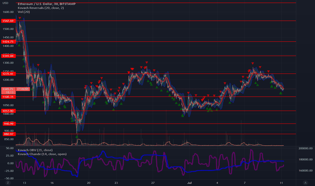Click the date label 27 on time axis
This screenshot has width=315, height=186.
coord(153,183)
